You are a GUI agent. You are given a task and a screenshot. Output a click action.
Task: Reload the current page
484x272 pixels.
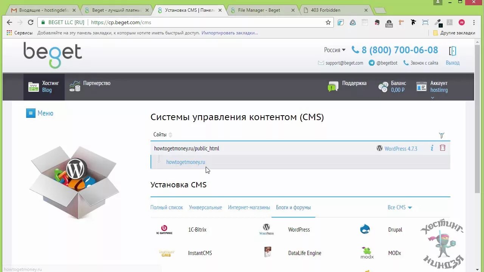click(x=31, y=22)
